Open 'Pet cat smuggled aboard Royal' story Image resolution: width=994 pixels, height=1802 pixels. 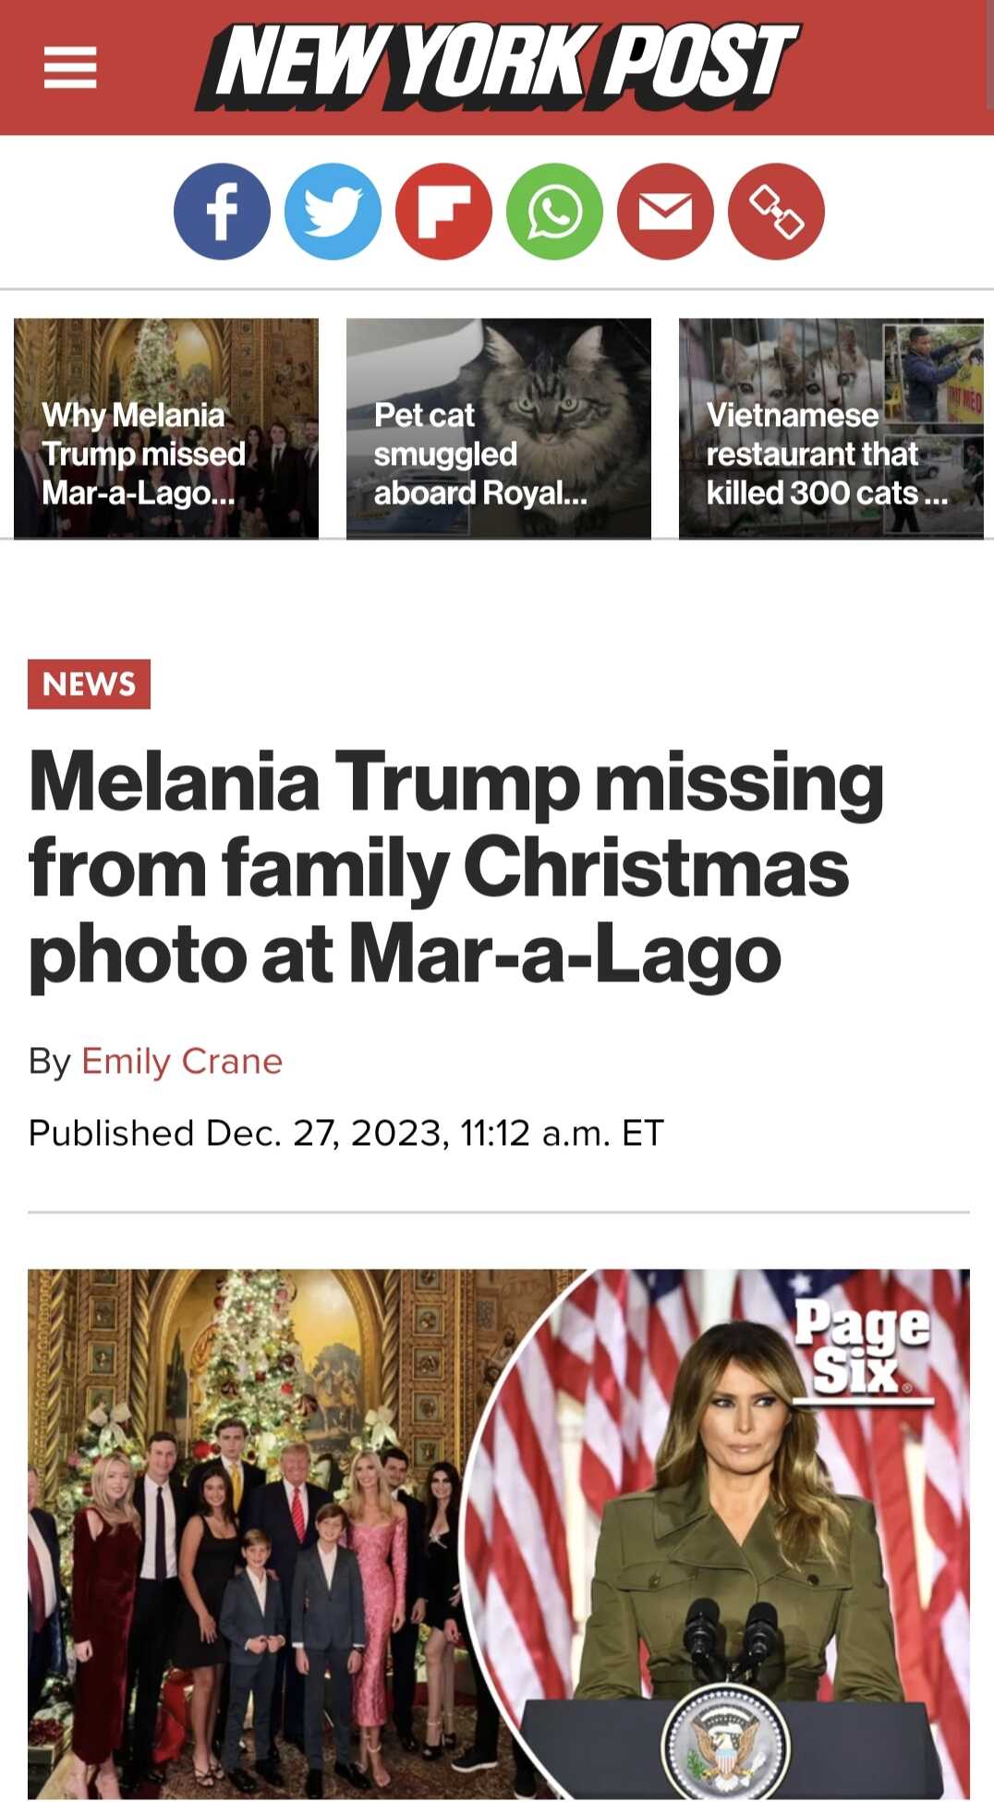(479, 454)
